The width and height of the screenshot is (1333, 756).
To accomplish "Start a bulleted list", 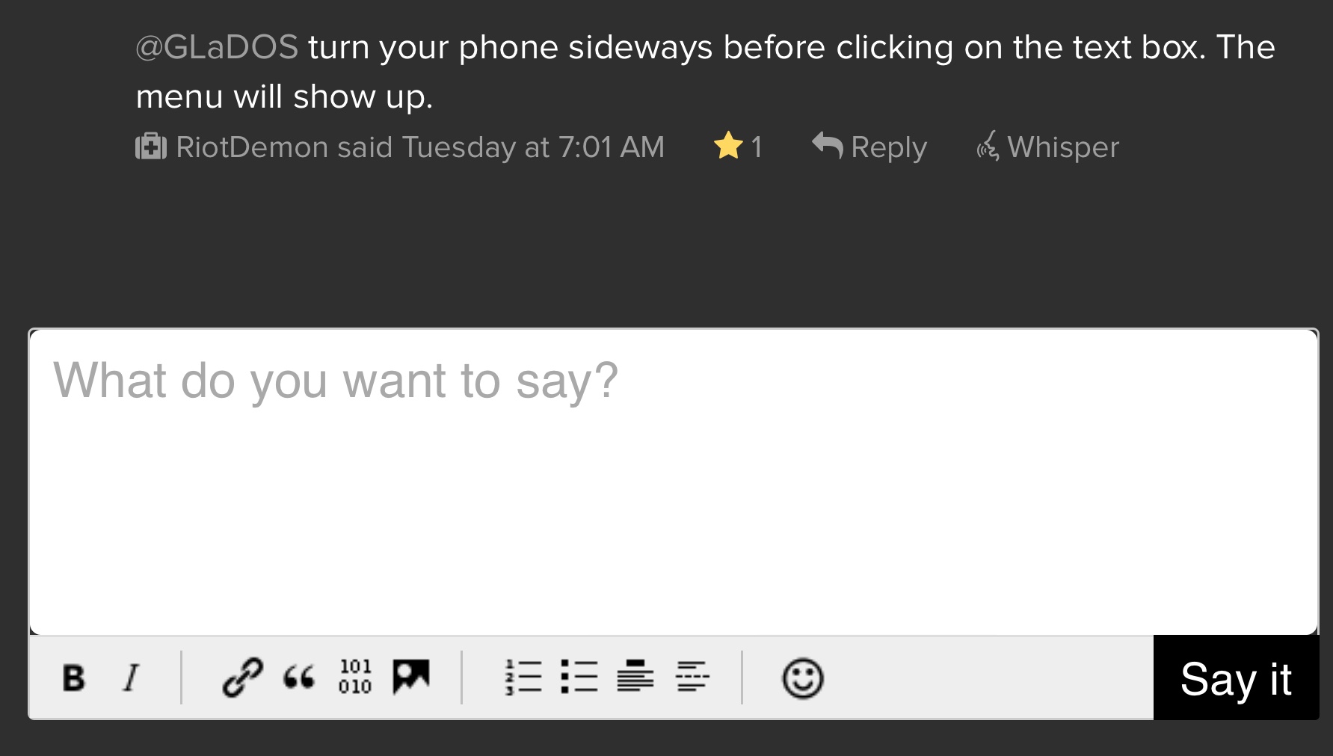I will tap(579, 677).
